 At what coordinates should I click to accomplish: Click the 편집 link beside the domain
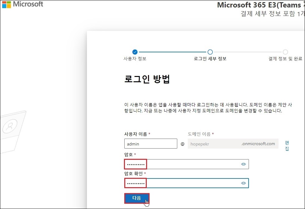287,146
